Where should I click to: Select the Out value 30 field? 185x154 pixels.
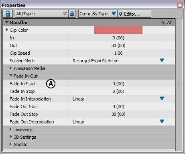[118, 45]
